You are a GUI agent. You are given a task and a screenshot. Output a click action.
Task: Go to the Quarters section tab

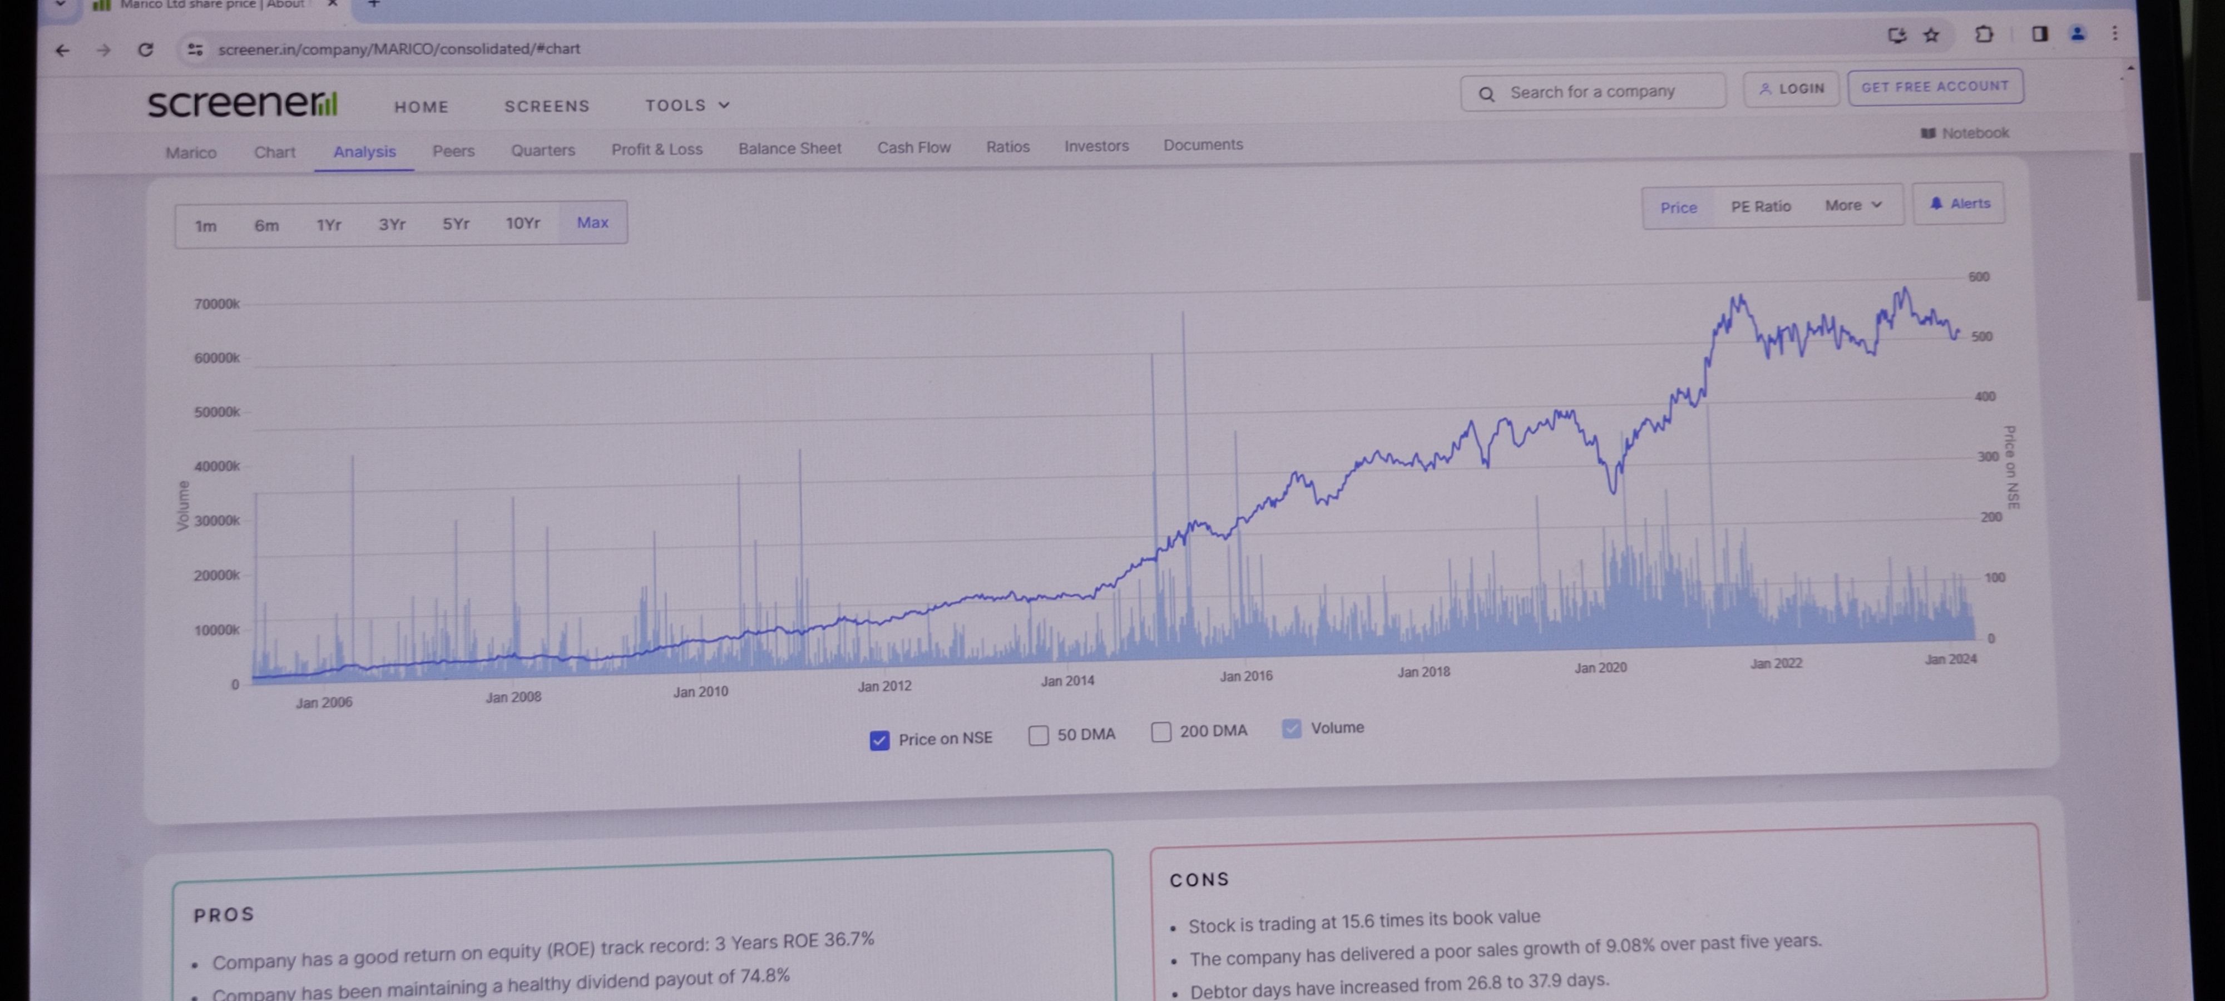point(542,150)
